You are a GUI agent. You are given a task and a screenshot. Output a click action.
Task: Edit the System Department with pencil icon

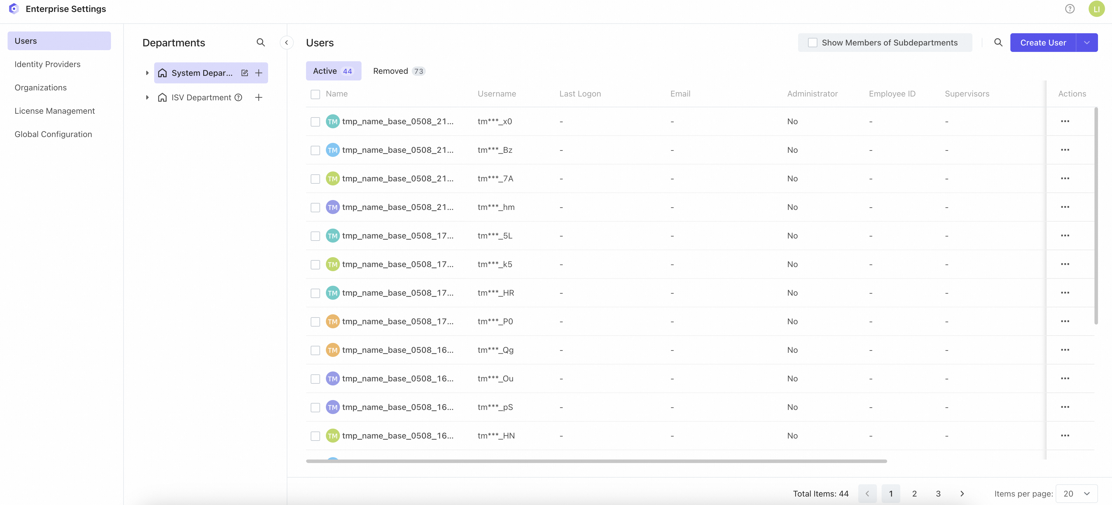point(245,73)
